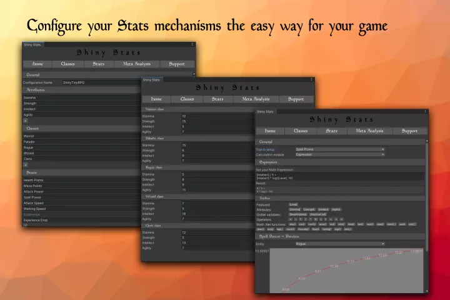This screenshot has width=450, height=300.
Task: Insert [Agility] attribute from toolbox
Action: click(x=336, y=209)
